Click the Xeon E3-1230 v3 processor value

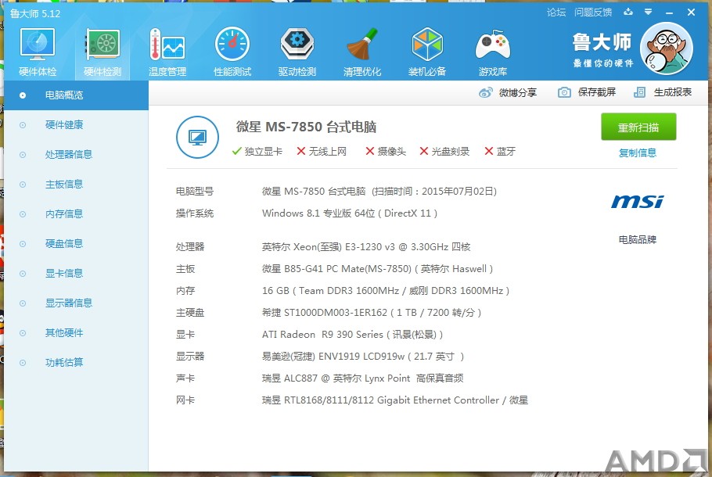click(366, 247)
